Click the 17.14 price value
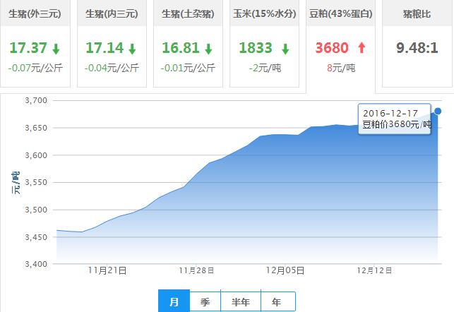 click(104, 48)
